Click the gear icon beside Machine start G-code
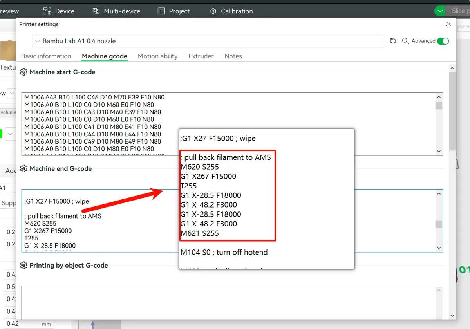This screenshot has height=329, width=470. [23, 72]
